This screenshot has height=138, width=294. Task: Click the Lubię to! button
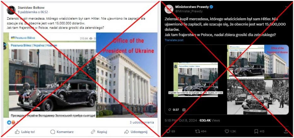click(25, 132)
